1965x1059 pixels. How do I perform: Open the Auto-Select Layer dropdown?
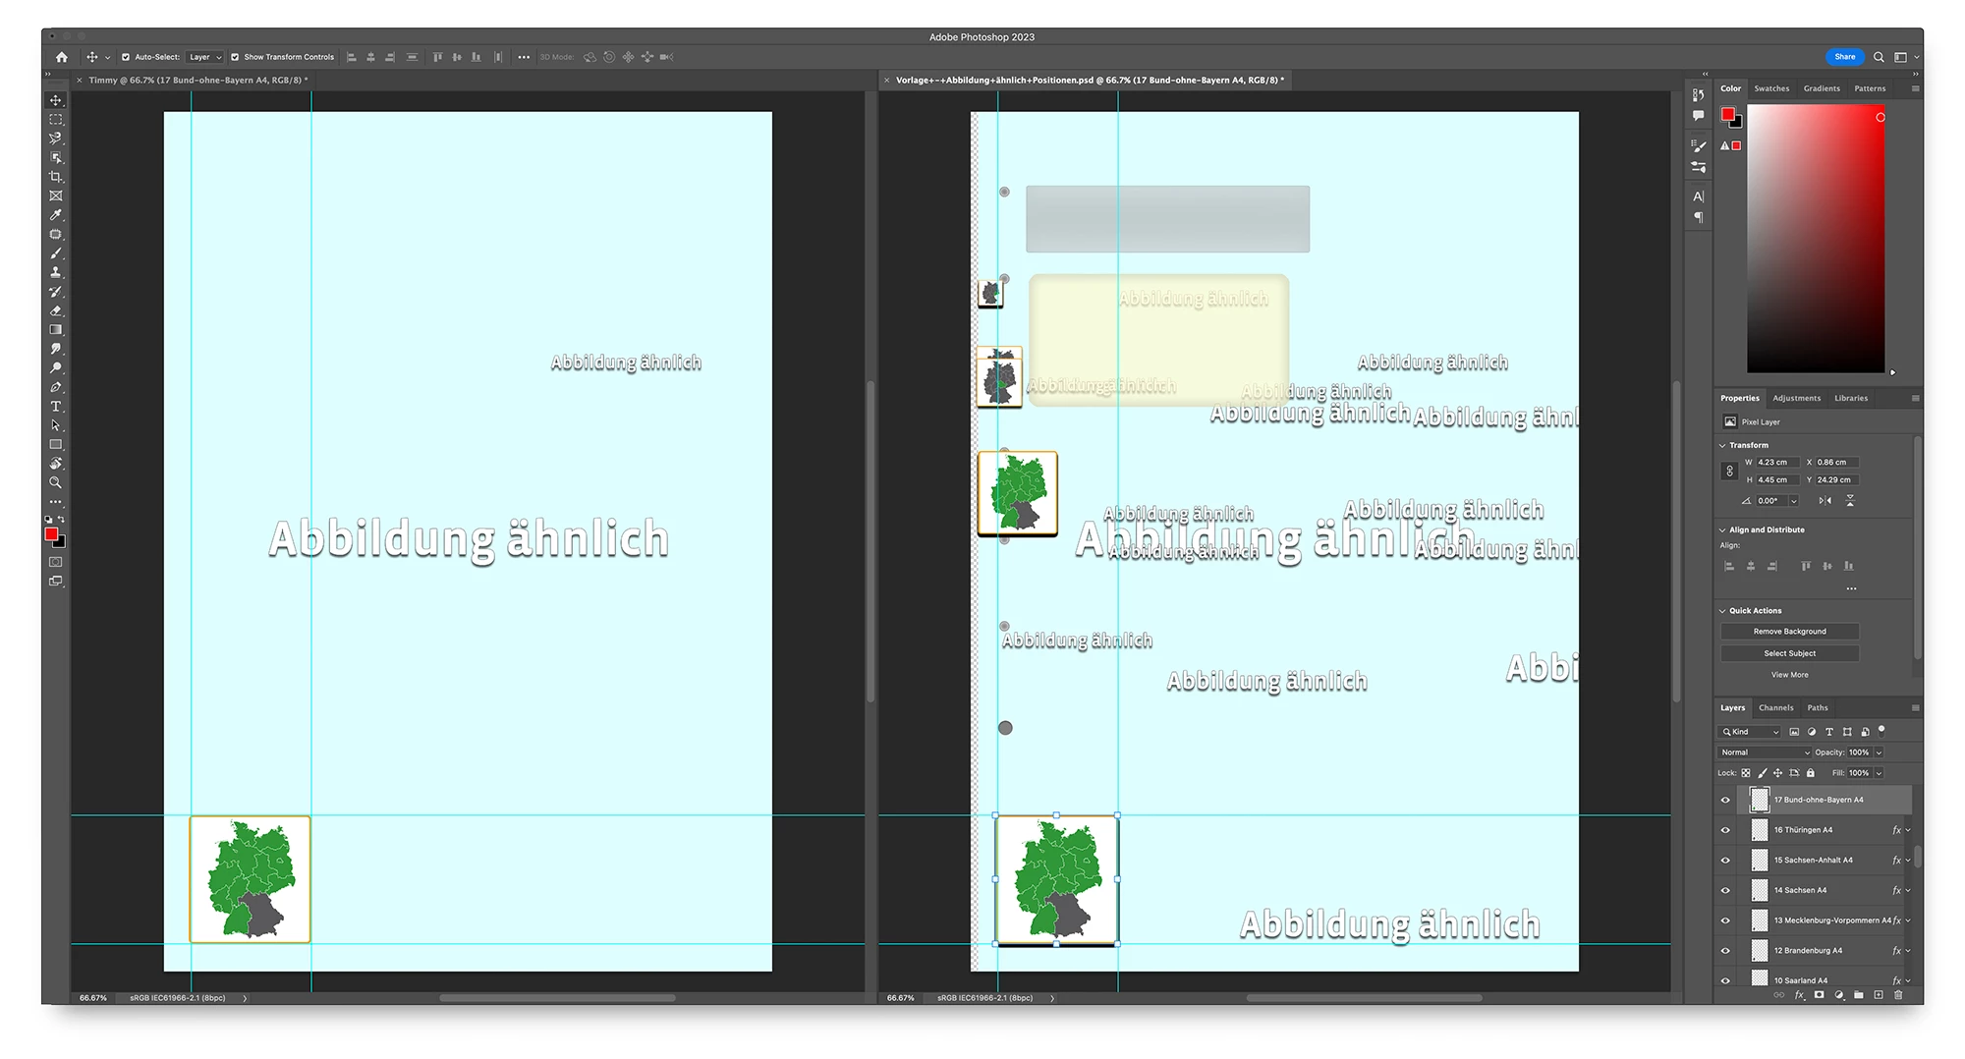pos(205,57)
